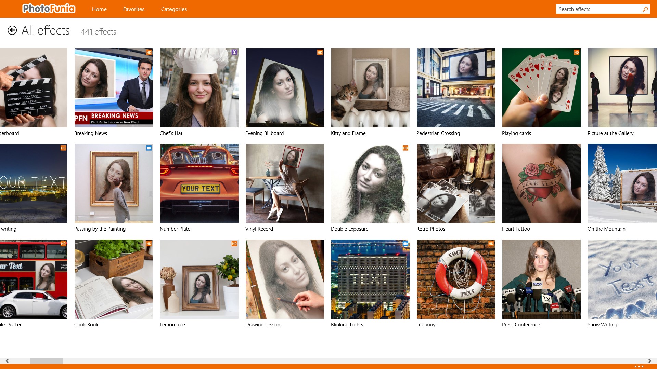
Task: Click the Press Conference label
Action: click(521, 325)
